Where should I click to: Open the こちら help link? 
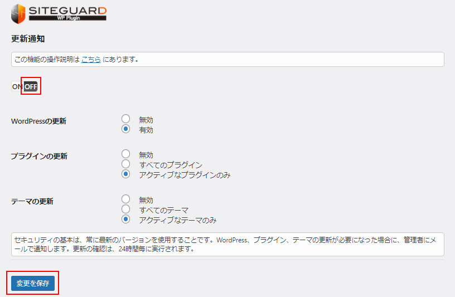[91, 60]
